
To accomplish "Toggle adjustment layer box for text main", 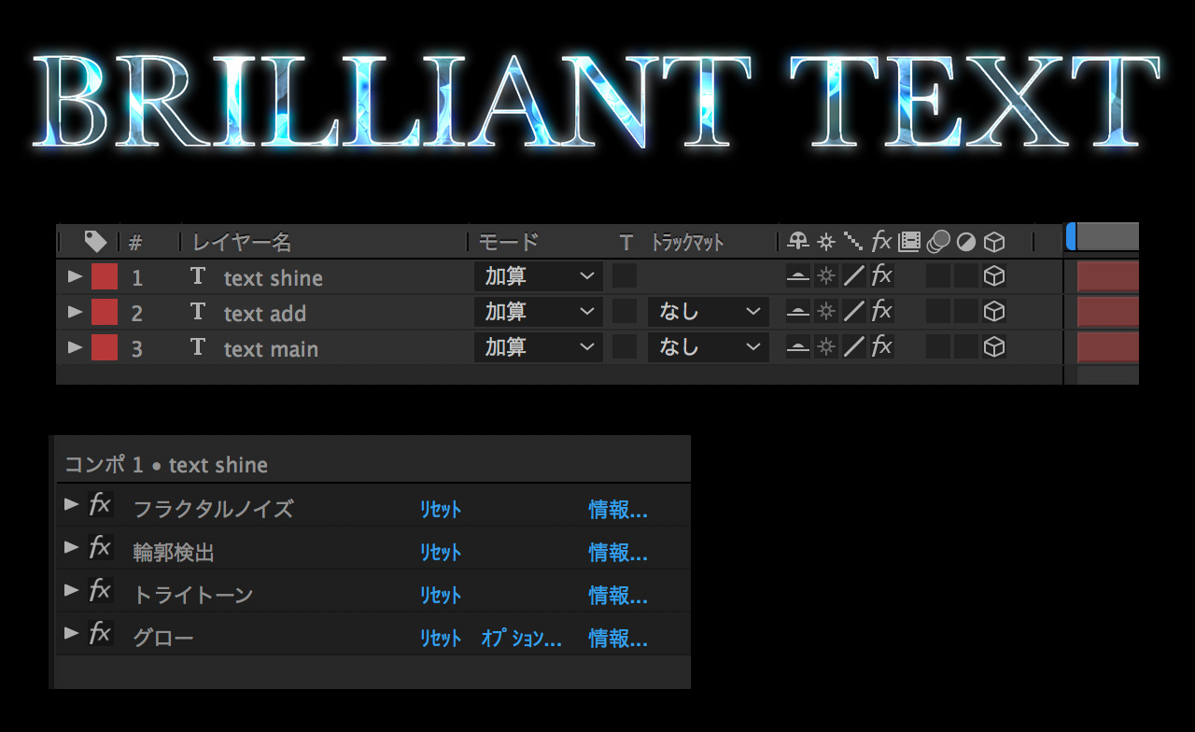I will (966, 347).
